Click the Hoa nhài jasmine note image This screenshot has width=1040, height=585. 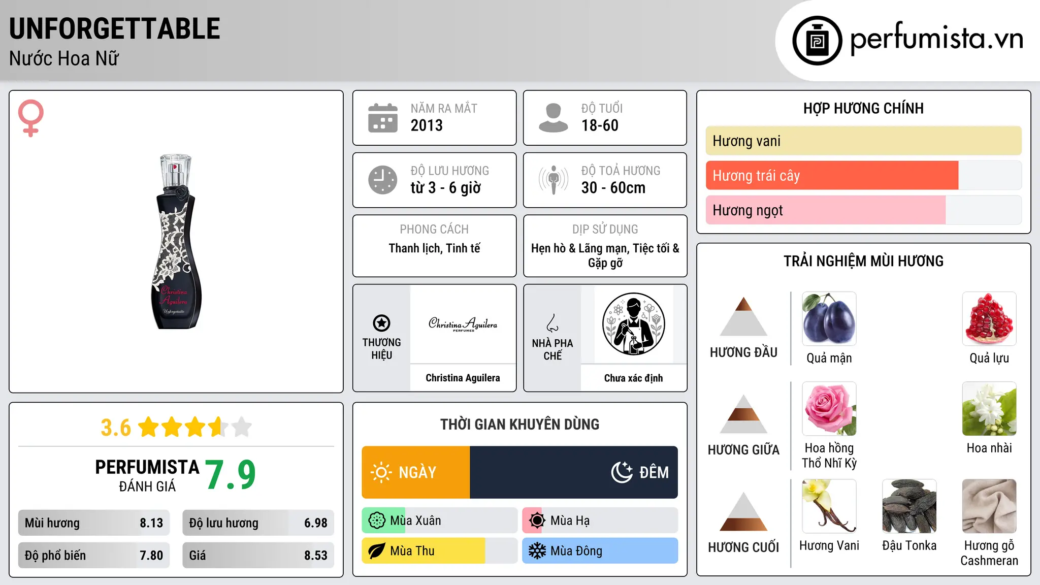[x=989, y=409]
